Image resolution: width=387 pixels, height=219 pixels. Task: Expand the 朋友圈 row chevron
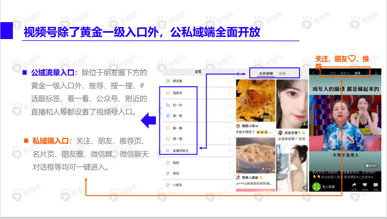point(230,81)
